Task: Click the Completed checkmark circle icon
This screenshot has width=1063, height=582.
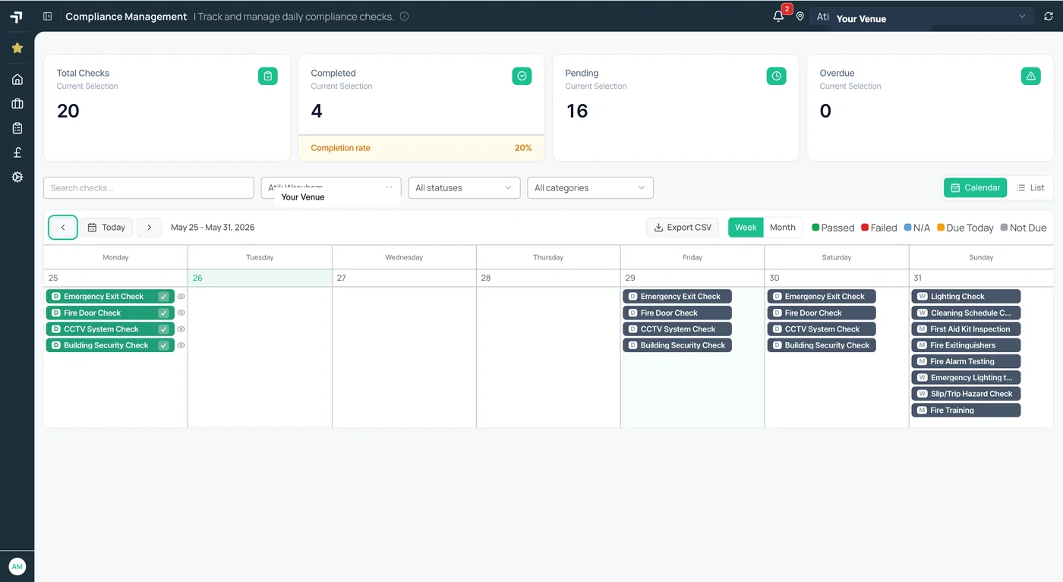Action: 522,76
